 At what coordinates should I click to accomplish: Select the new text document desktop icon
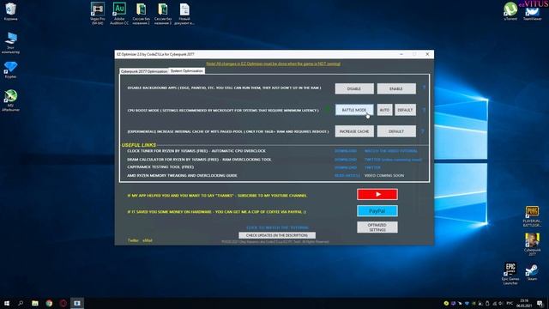point(184,14)
